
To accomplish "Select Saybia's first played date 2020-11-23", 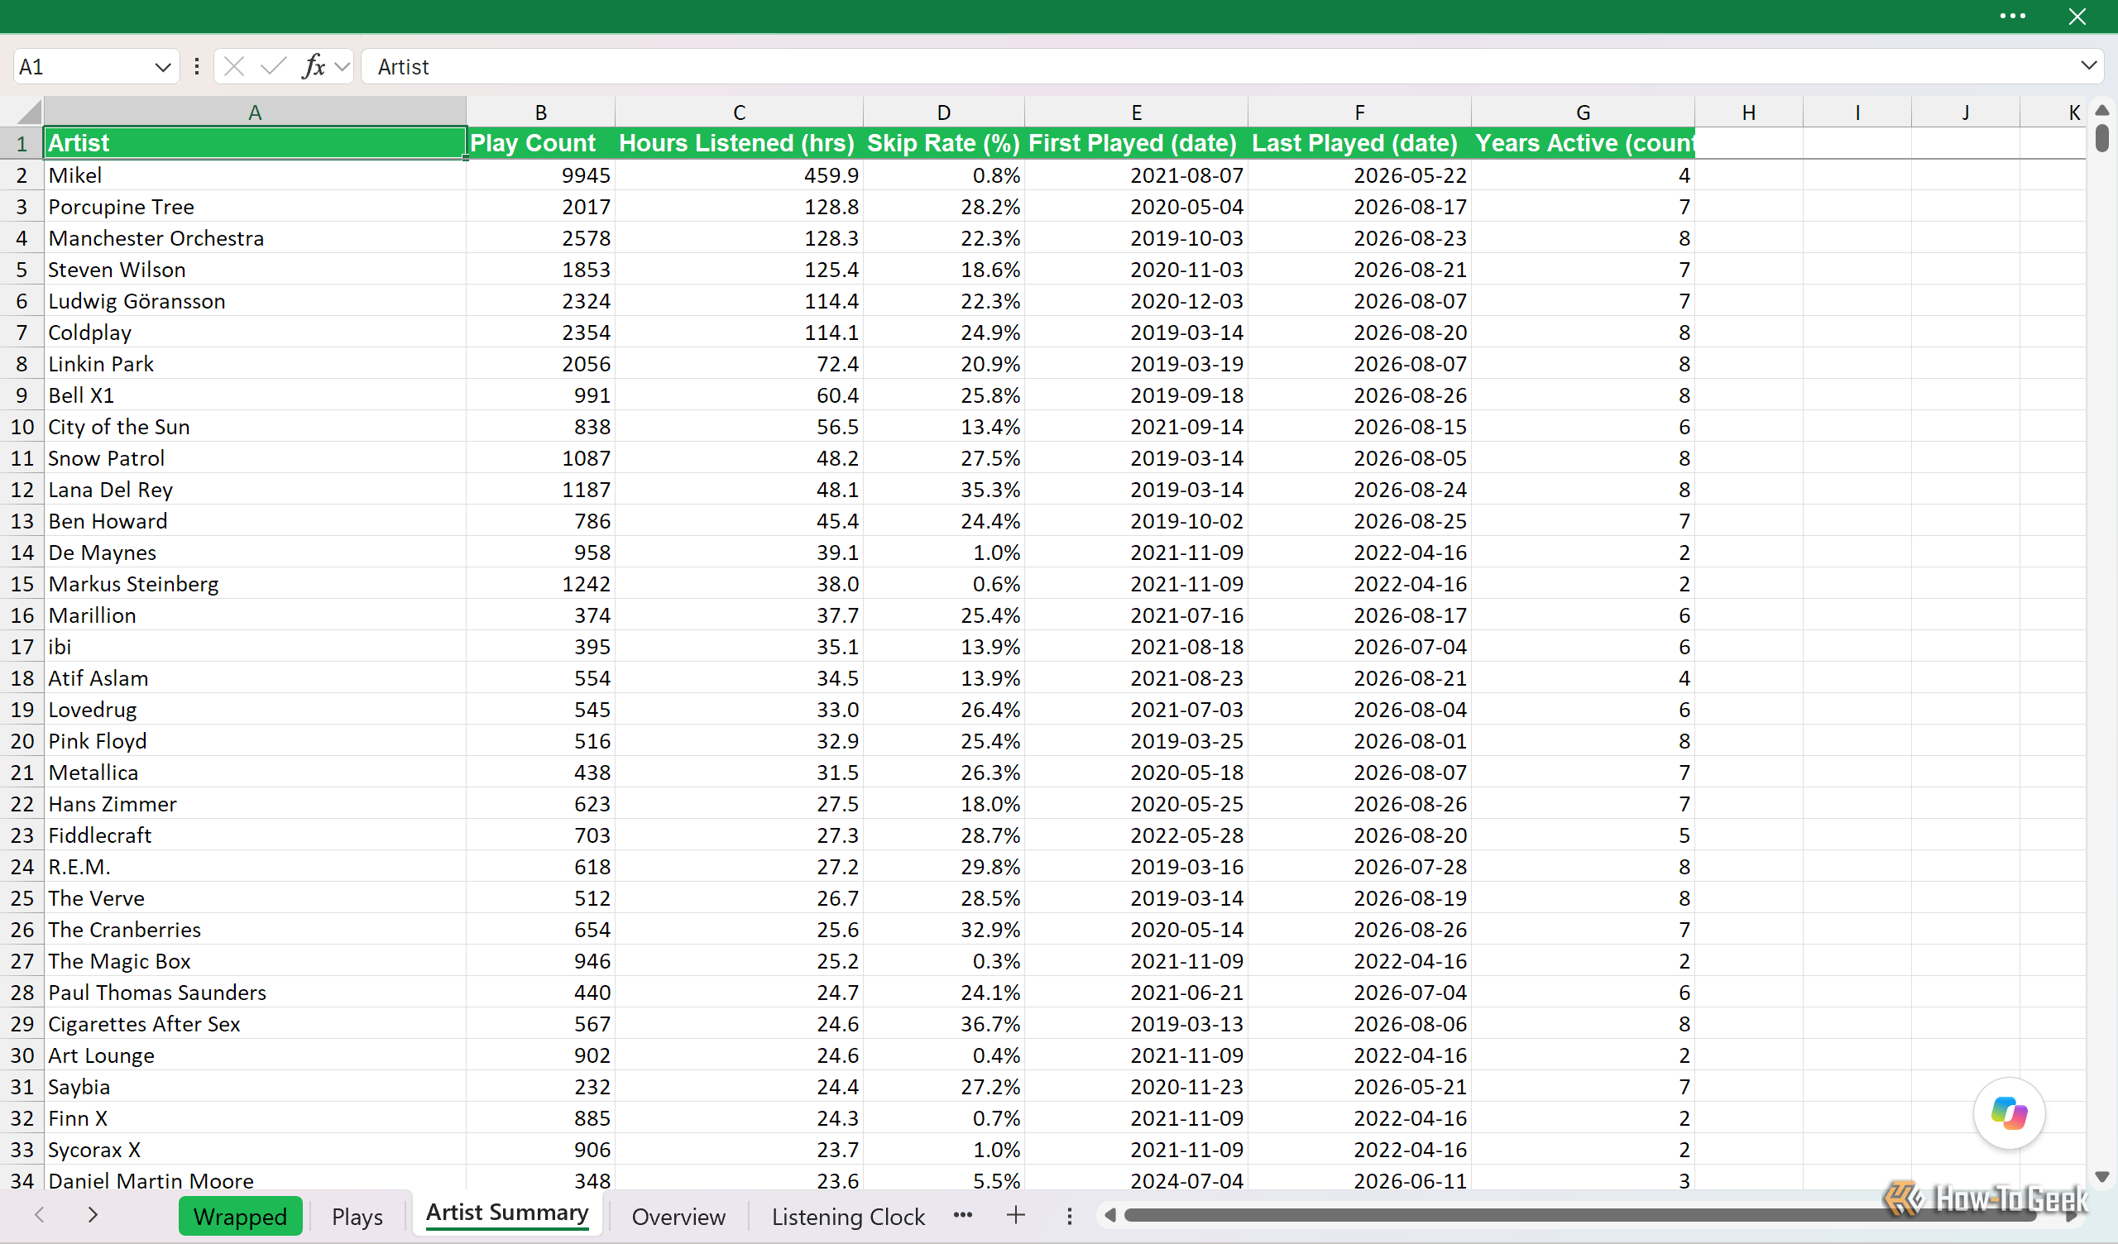I will 1136,1087.
